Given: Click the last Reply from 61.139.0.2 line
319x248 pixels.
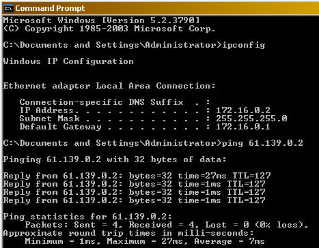Looking at the screenshot, I should coord(134,200).
